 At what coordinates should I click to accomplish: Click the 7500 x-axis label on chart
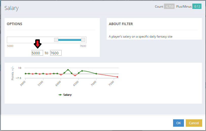tap(111, 83)
